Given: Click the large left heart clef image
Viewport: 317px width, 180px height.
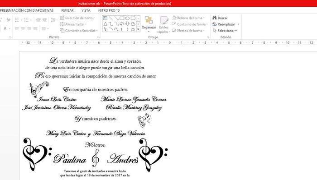Looking at the screenshot, I should click(x=37, y=154).
